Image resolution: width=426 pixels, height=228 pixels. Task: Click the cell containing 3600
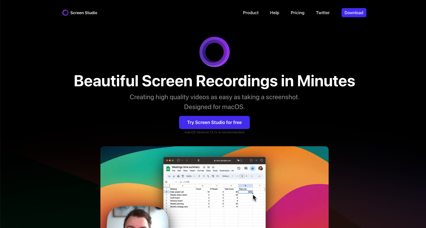tap(245, 192)
